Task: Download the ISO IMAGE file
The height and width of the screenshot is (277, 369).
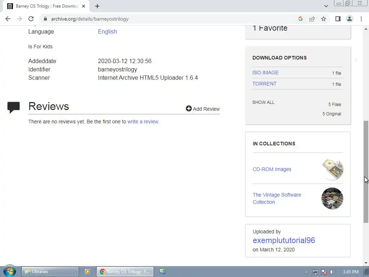Action: click(265, 72)
